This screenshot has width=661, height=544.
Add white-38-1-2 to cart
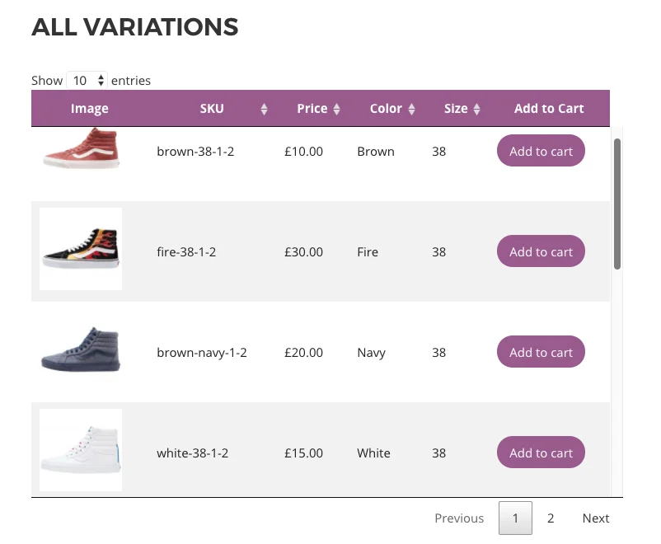[540, 452]
